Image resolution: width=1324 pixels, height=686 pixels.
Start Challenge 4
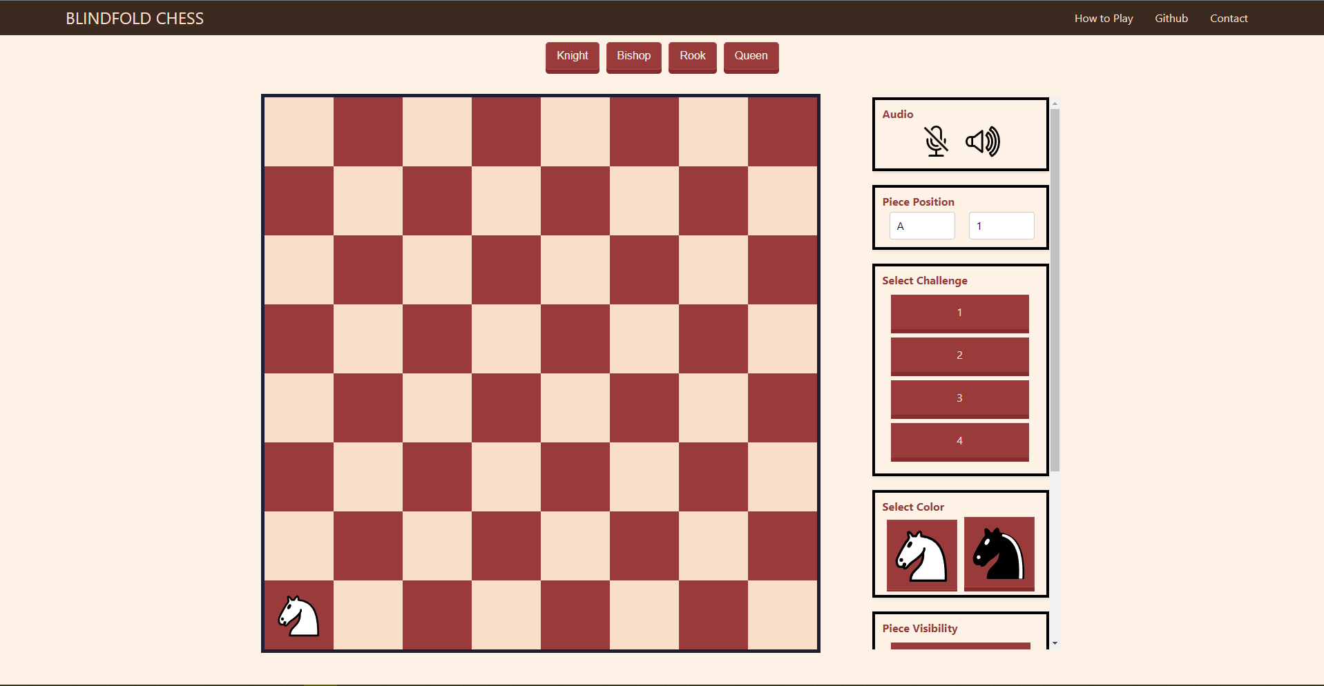tap(959, 441)
